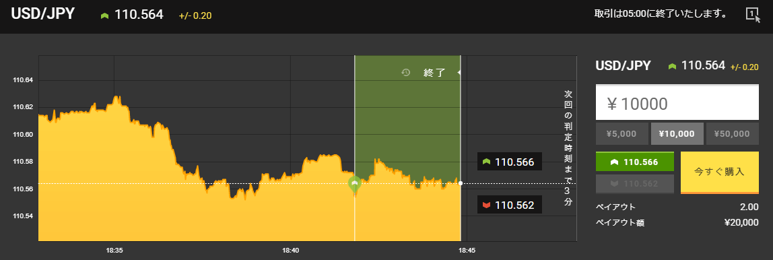Choose the ¥5,000 preset amount

pyautogui.click(x=621, y=133)
